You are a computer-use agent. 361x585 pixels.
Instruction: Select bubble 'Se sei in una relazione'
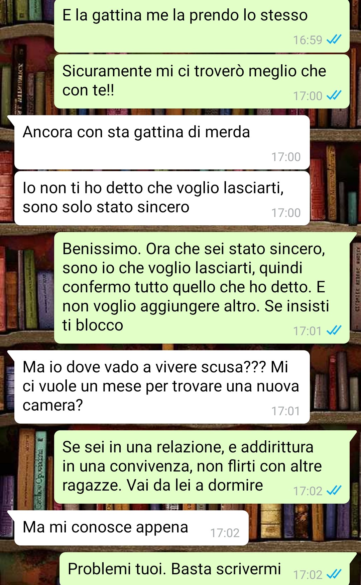(x=202, y=467)
